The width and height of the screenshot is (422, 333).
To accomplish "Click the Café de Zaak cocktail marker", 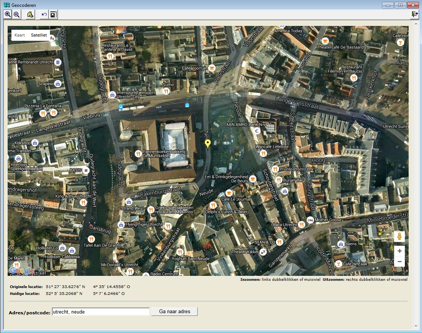I will click(338, 264).
